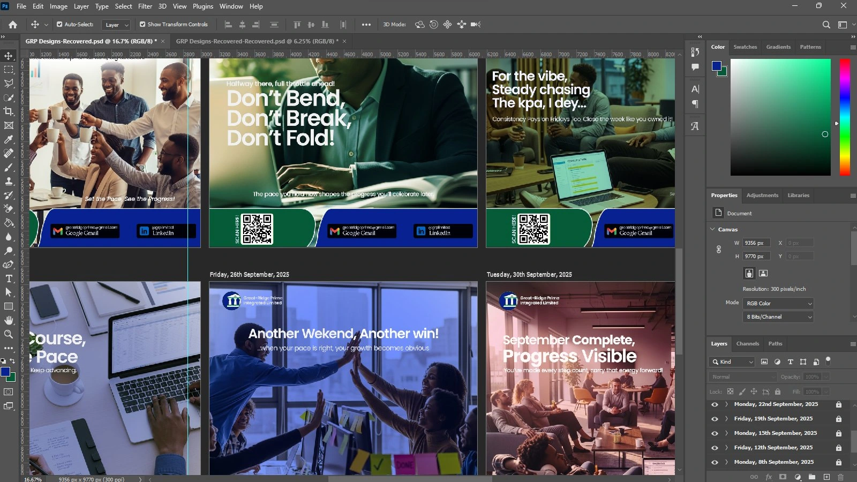
Task: Select the Clone Stamp tool
Action: (9, 181)
